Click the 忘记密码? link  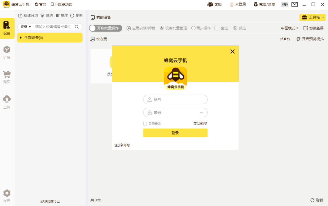[201, 123]
